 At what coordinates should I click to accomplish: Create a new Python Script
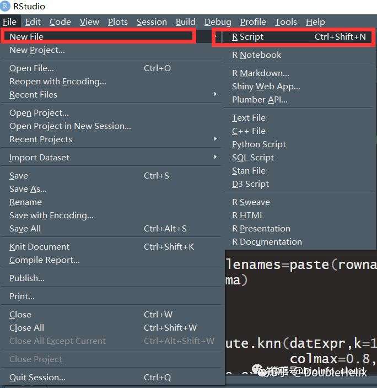click(299, 144)
